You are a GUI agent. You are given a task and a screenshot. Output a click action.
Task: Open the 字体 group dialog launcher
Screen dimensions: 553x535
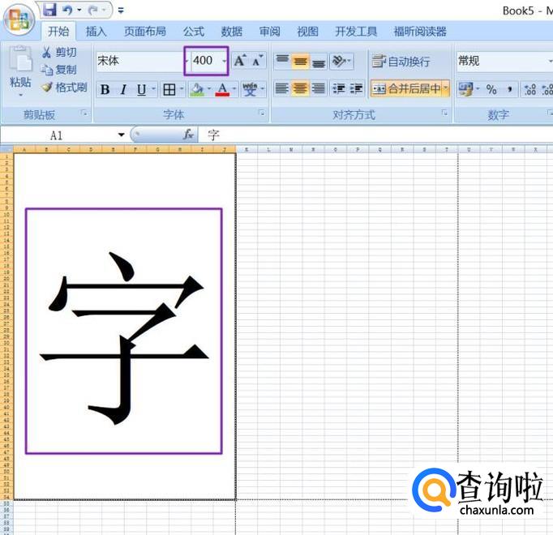pyautogui.click(x=262, y=113)
